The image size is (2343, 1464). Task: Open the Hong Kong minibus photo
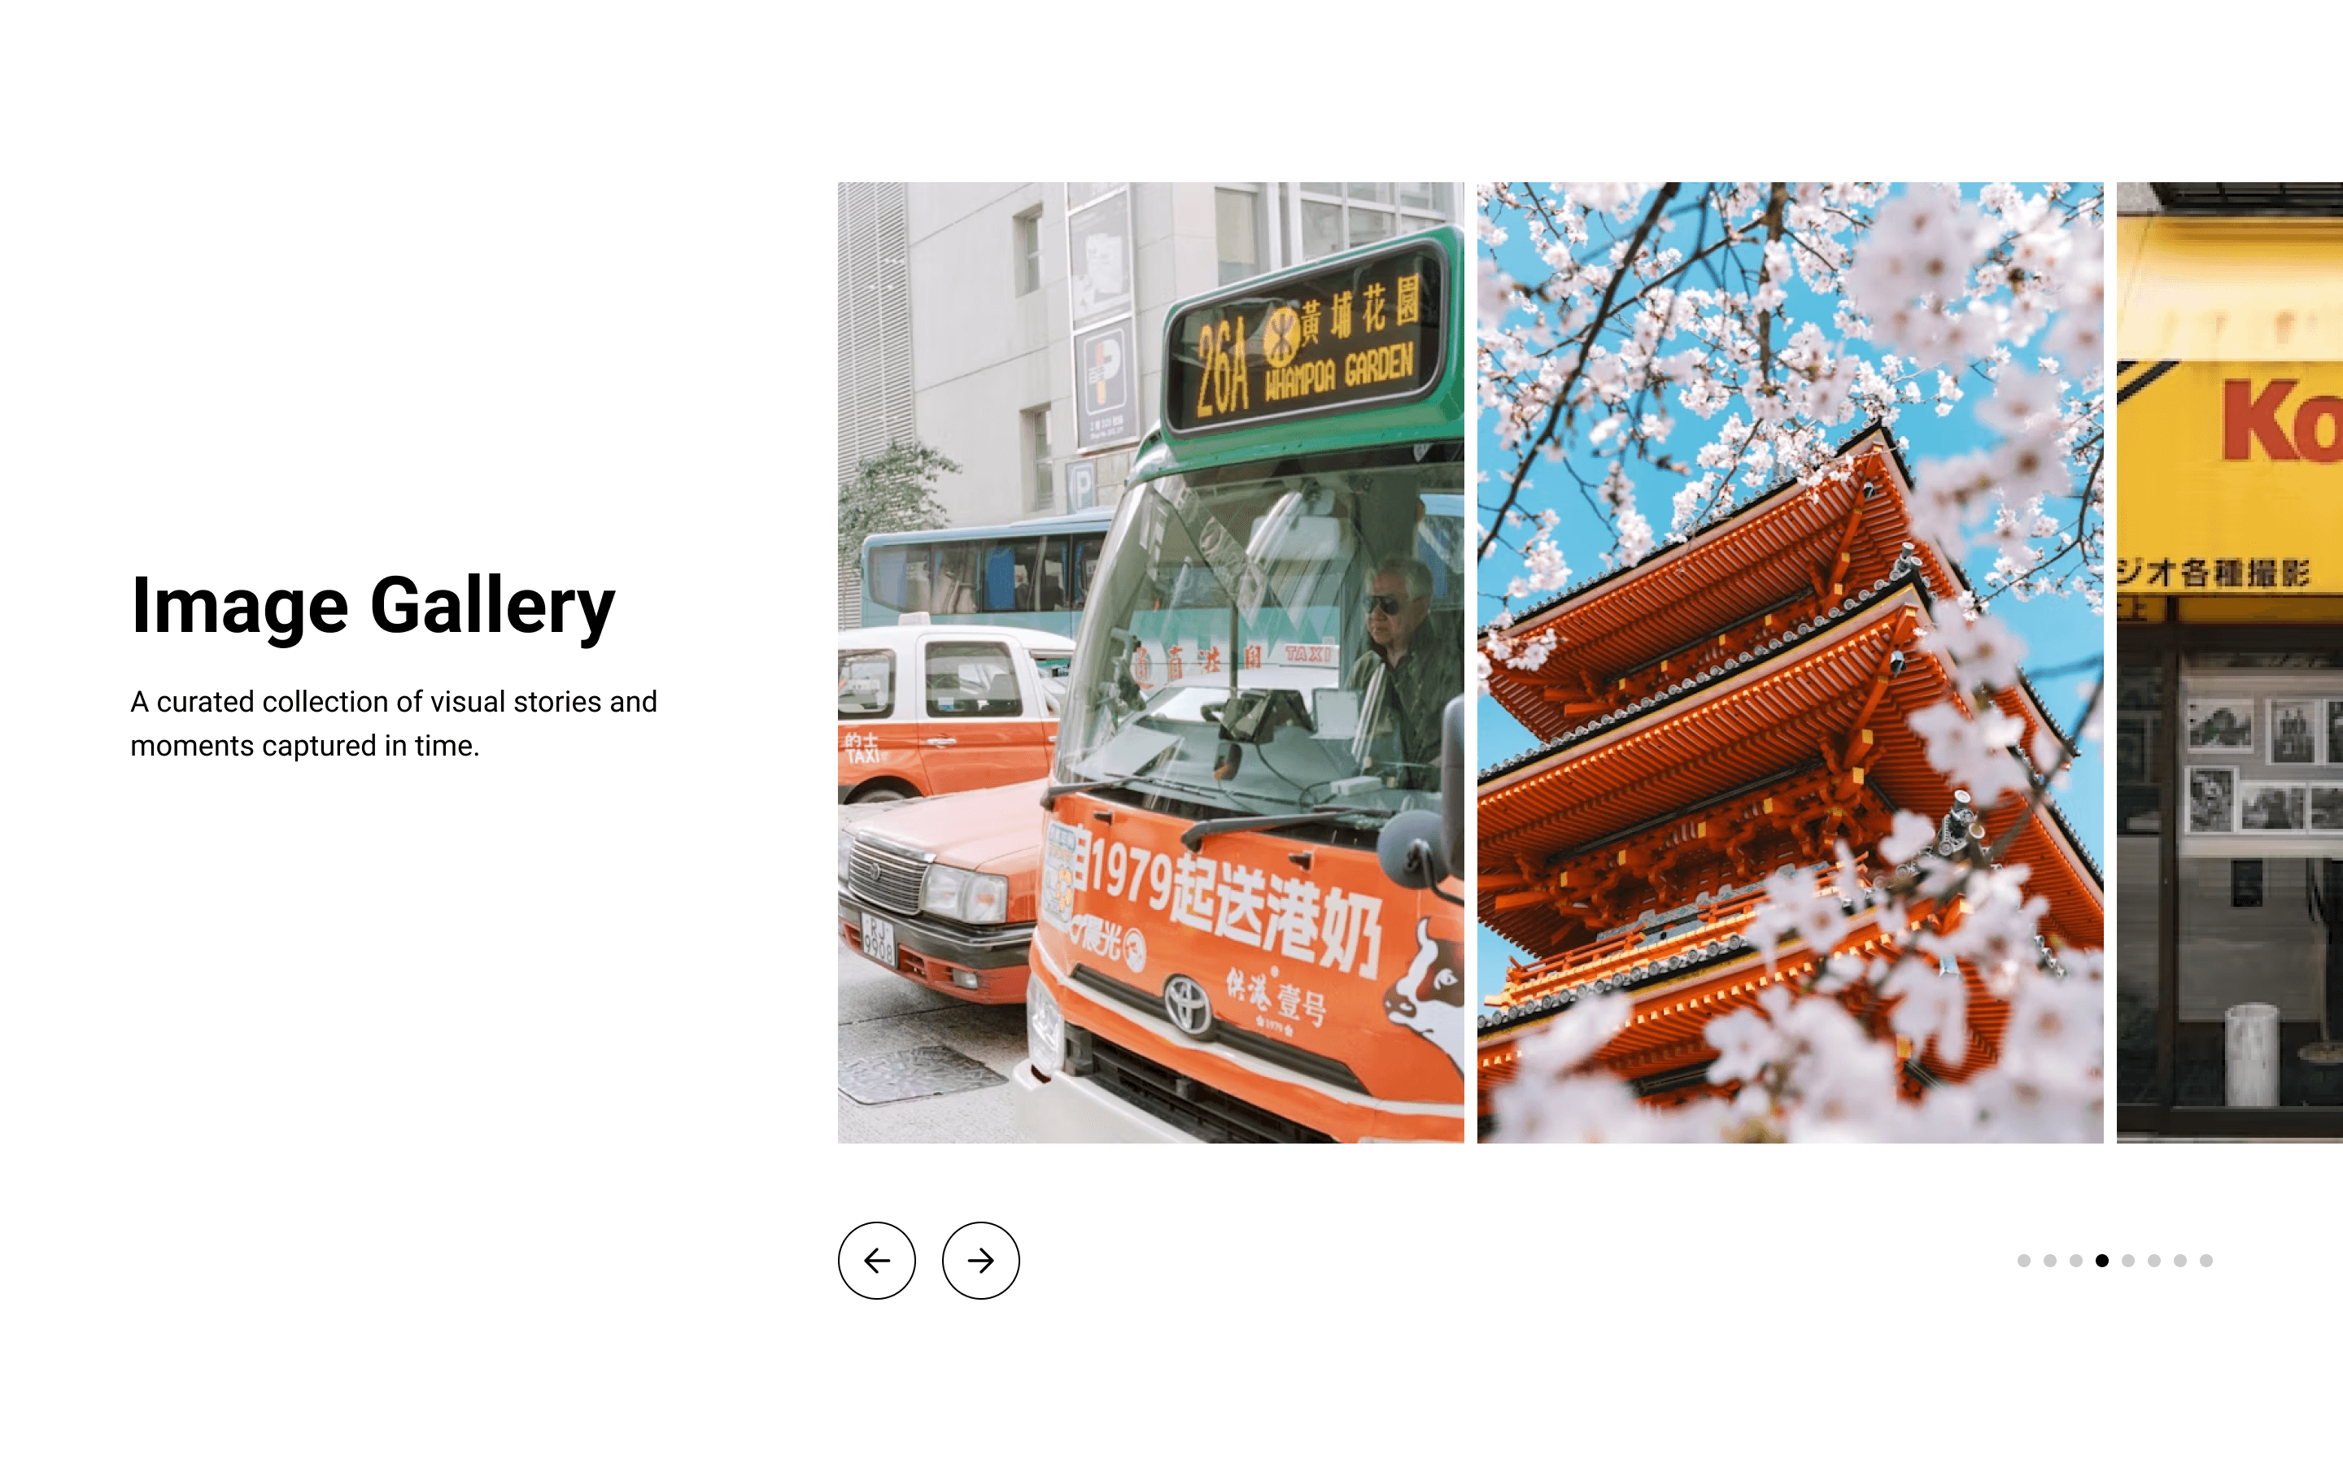tap(1150, 662)
